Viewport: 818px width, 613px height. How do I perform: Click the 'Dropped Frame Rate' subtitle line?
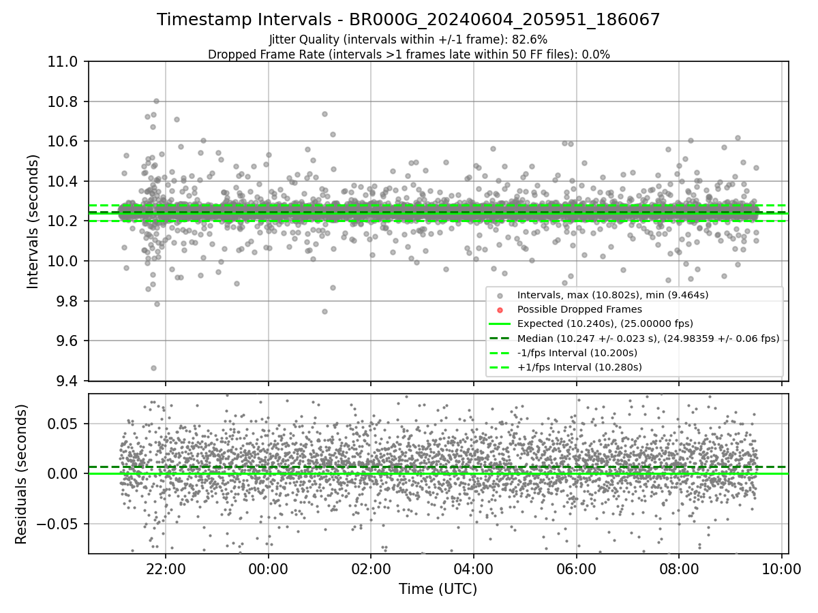click(408, 54)
